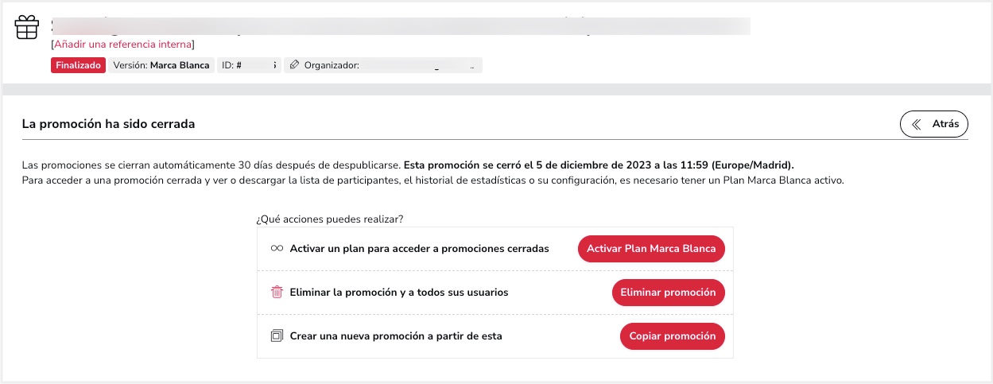Click the 'La promoción ha sido cerrada' heading
Viewport: 993px width, 384px height.
pyautogui.click(x=108, y=124)
